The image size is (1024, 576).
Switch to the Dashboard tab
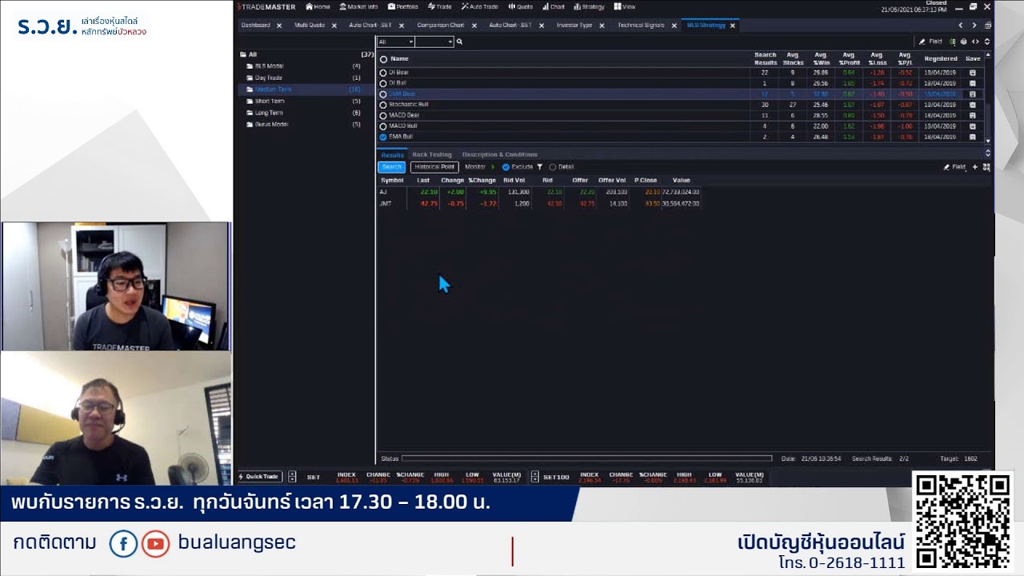256,26
